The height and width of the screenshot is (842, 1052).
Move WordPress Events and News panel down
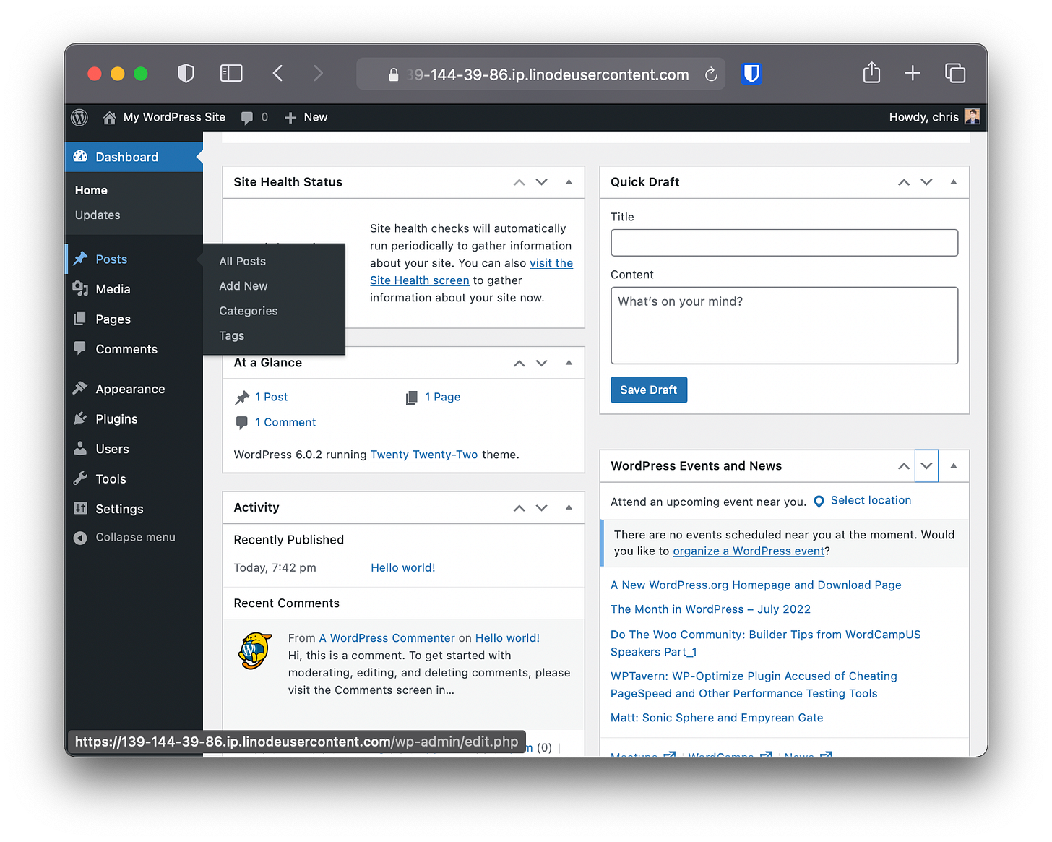(926, 466)
